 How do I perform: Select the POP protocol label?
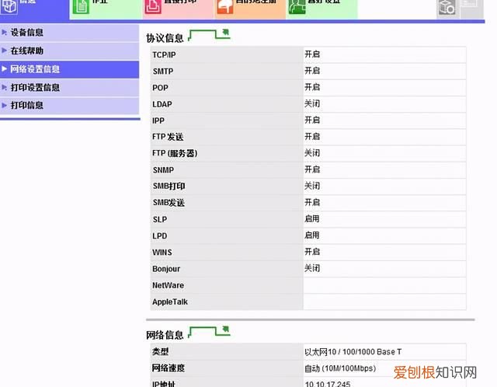point(160,88)
